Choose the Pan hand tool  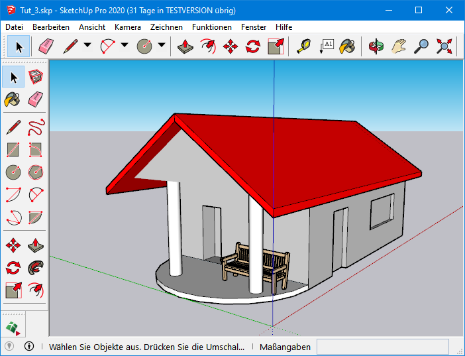tap(398, 46)
